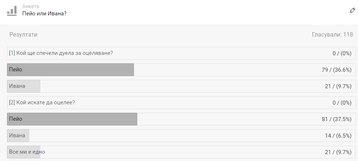
Task: Click 0 / (0%) beside question two
Action: pyautogui.click(x=342, y=103)
